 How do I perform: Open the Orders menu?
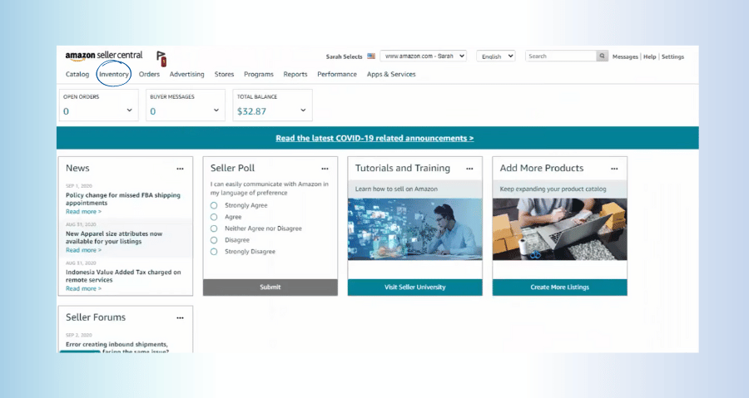[149, 74]
